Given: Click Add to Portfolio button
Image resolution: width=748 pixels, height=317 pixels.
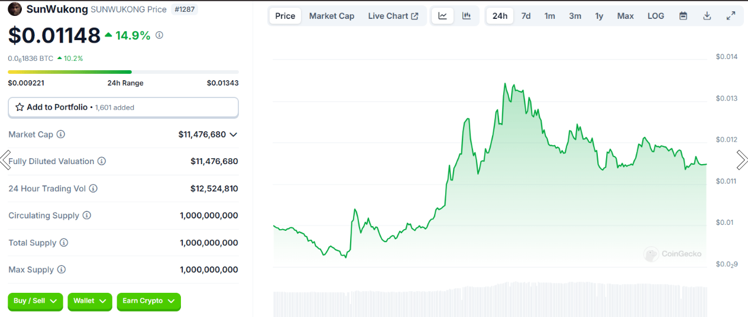Looking at the screenshot, I should (123, 107).
